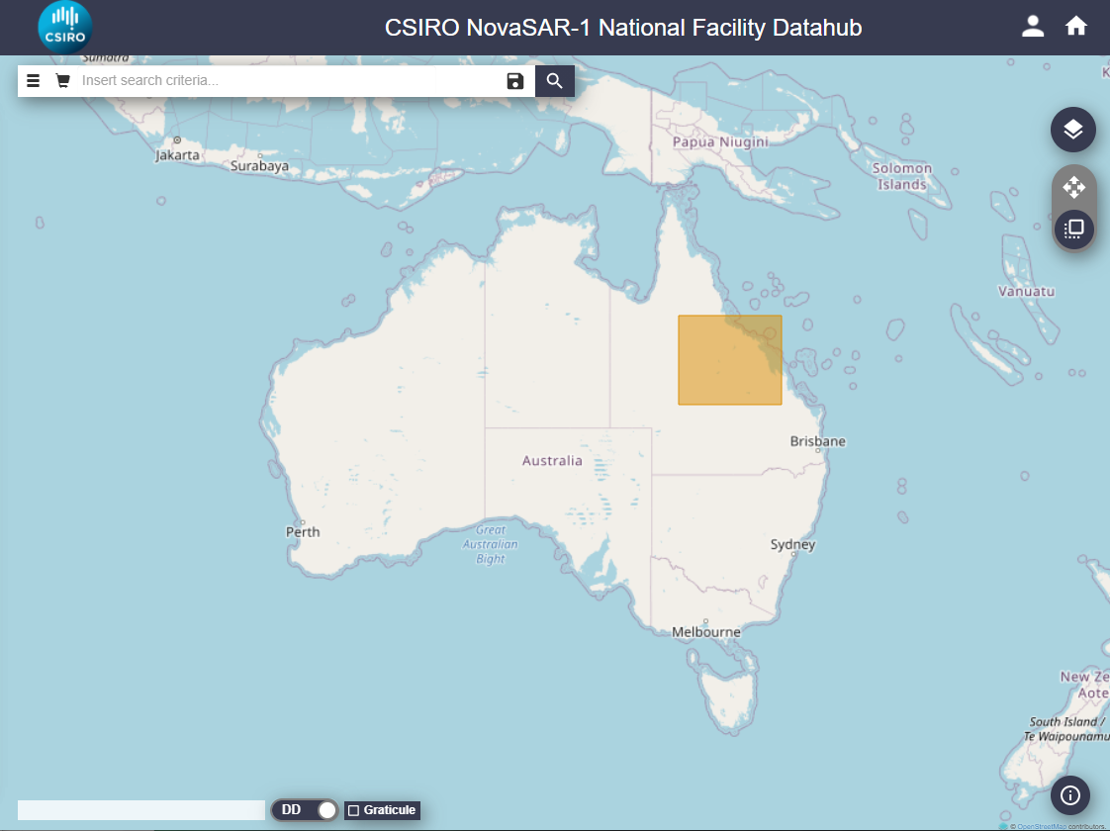1110x831 pixels.
Task: Click the Papua Niugini label
Action: tap(720, 141)
